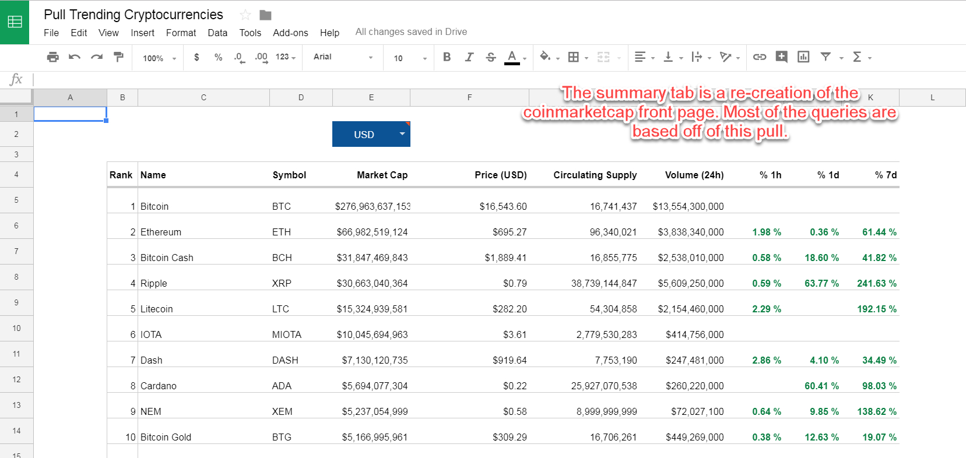Insert a link using the chain icon
The width and height of the screenshot is (966, 458).
[x=759, y=57]
